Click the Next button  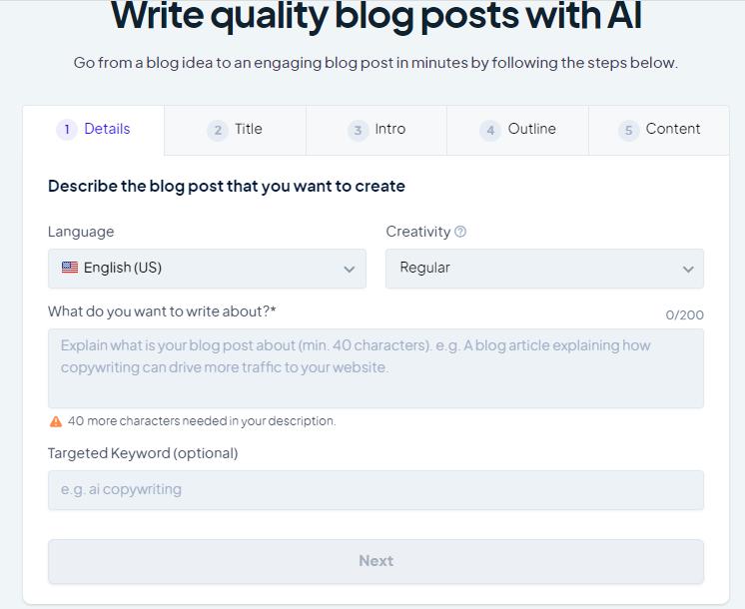click(375, 561)
